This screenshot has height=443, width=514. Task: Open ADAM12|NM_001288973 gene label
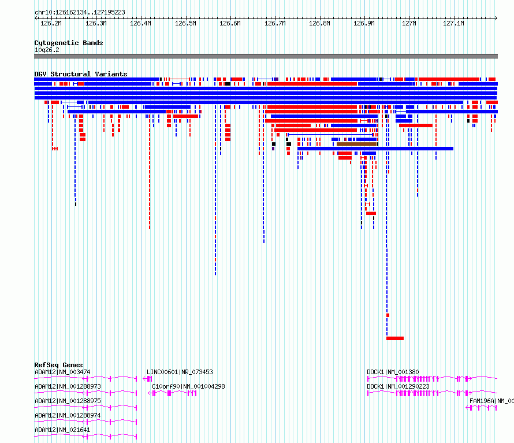tap(68, 386)
